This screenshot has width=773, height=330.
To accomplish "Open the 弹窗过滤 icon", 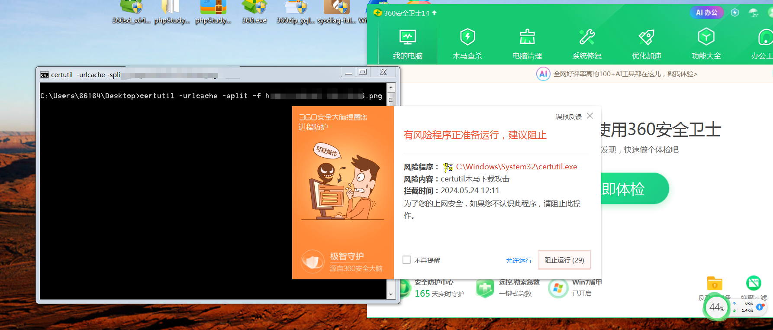I will (x=754, y=283).
